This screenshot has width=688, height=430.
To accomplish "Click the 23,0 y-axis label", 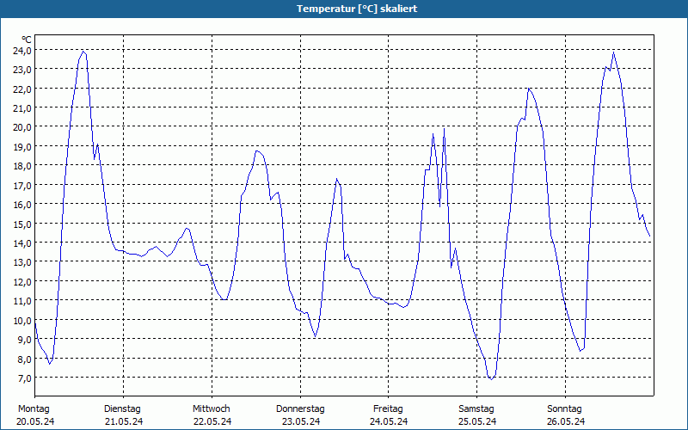I will point(22,70).
